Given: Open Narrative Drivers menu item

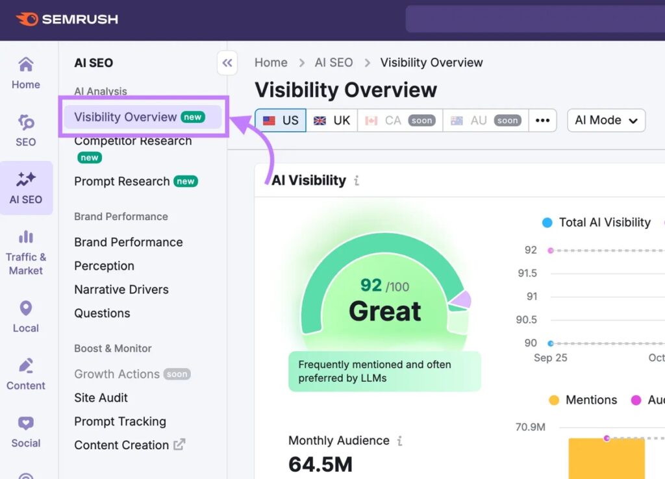Looking at the screenshot, I should pyautogui.click(x=121, y=289).
